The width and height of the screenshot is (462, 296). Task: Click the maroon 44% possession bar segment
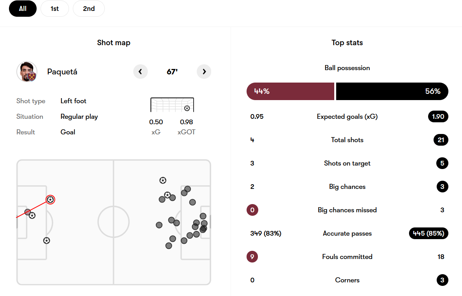(x=290, y=92)
